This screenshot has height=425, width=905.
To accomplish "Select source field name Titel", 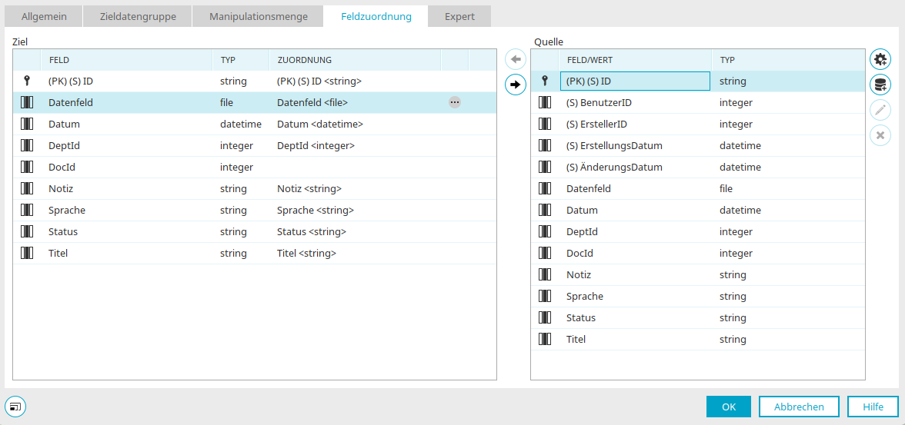I will click(x=576, y=340).
